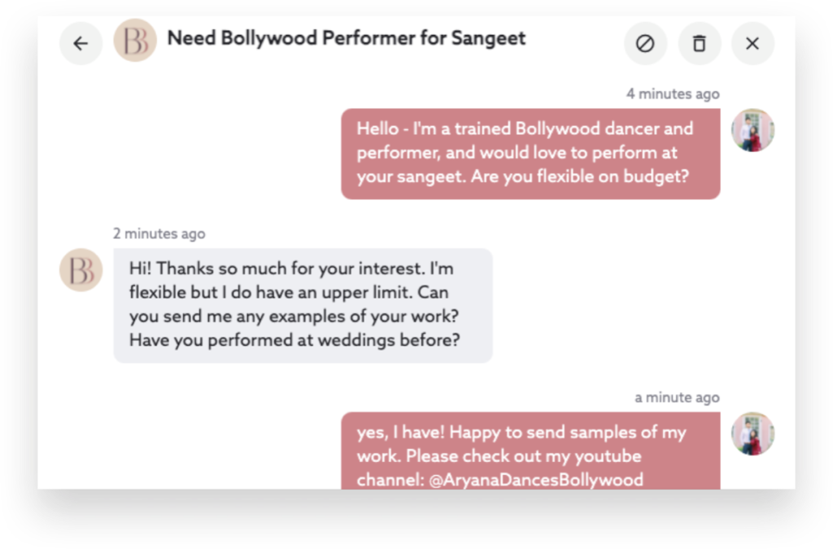The height and width of the screenshot is (549, 833).
Task: Click 'Have you performed at weddings before?' line
Action: pos(294,340)
